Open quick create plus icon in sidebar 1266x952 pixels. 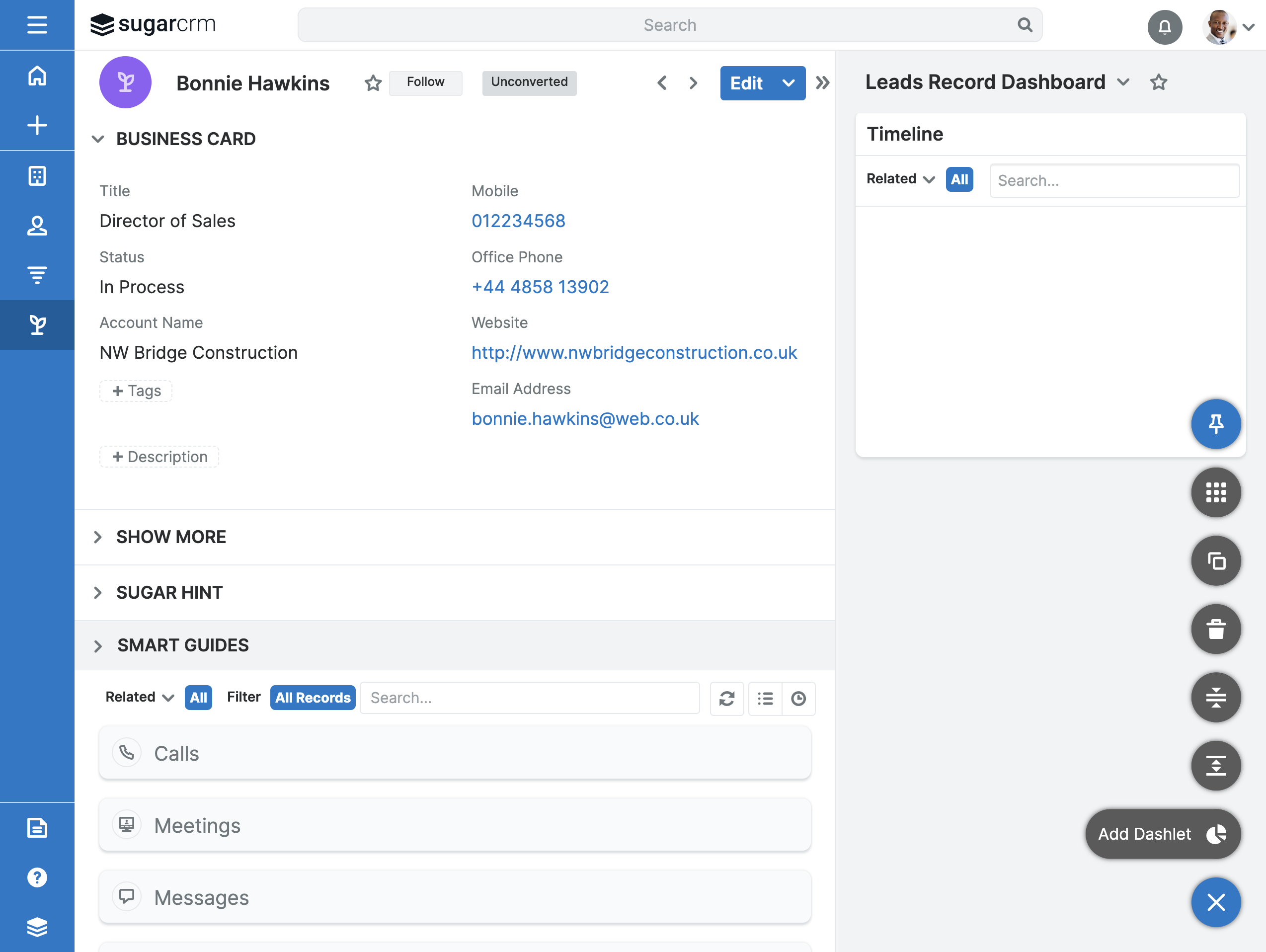(x=37, y=125)
